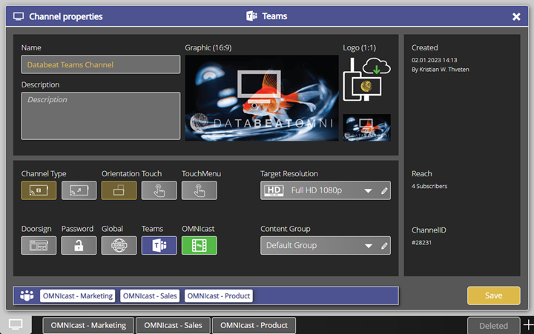Save the channel properties
Viewport: 534px width, 334px height.
(x=493, y=295)
